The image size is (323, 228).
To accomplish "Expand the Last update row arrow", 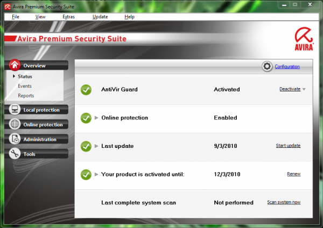I will click(x=96, y=146).
